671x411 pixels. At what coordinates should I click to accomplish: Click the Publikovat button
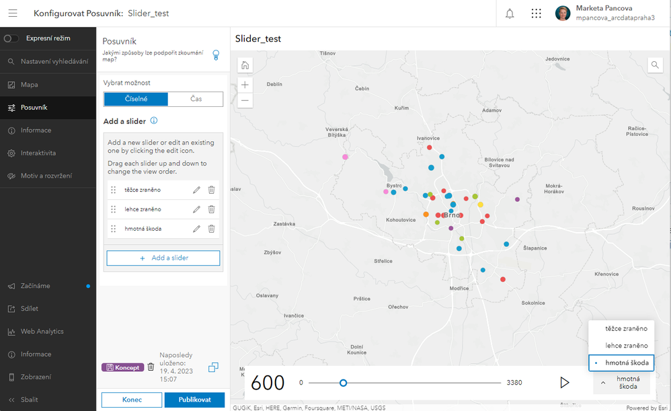[x=194, y=400]
